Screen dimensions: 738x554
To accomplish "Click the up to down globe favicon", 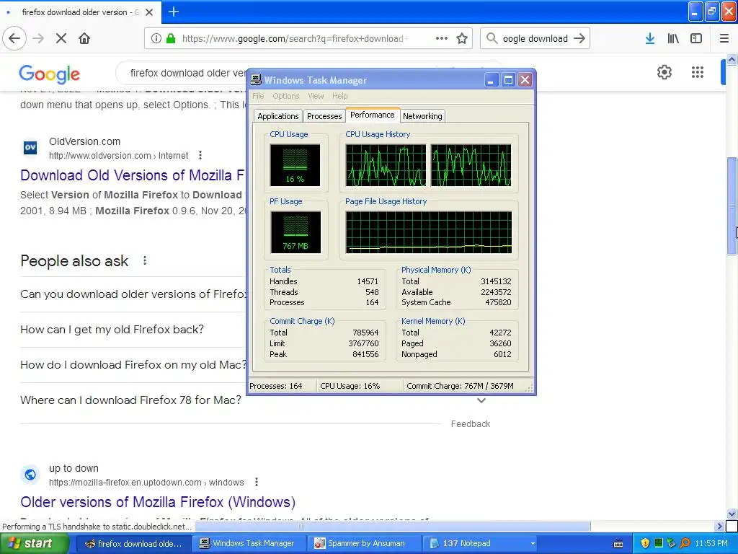I will pyautogui.click(x=30, y=475).
